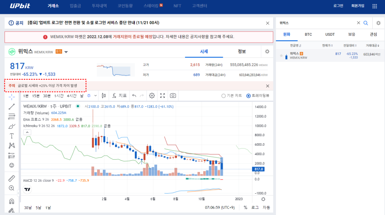
Task: Toggle 자동 scale
Action: click(267, 208)
